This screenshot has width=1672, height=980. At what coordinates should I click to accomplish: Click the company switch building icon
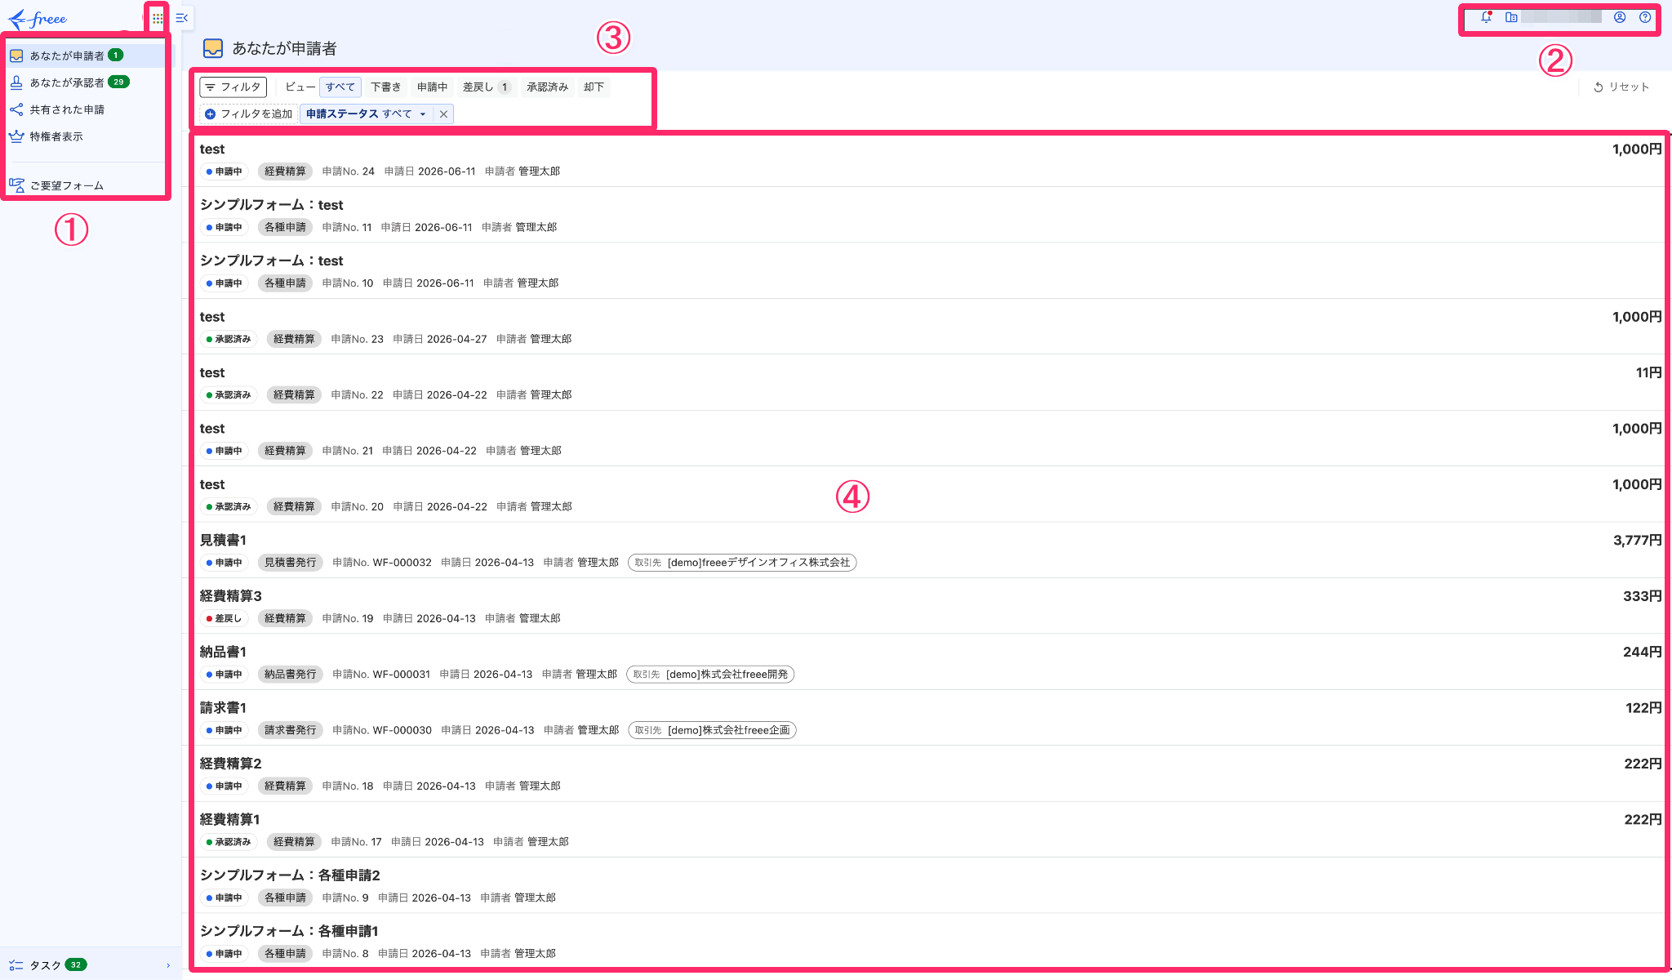coord(1511,17)
